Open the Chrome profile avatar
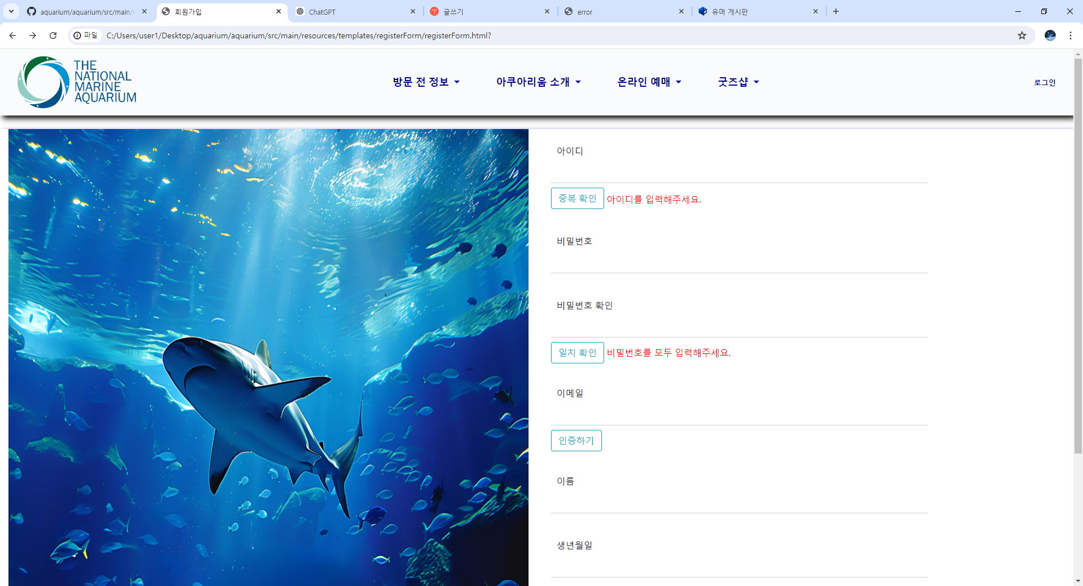Screen dimensions: 1083x586 pyautogui.click(x=1050, y=35)
